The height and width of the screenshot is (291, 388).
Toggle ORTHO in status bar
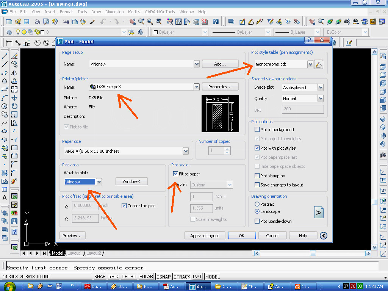point(129,276)
